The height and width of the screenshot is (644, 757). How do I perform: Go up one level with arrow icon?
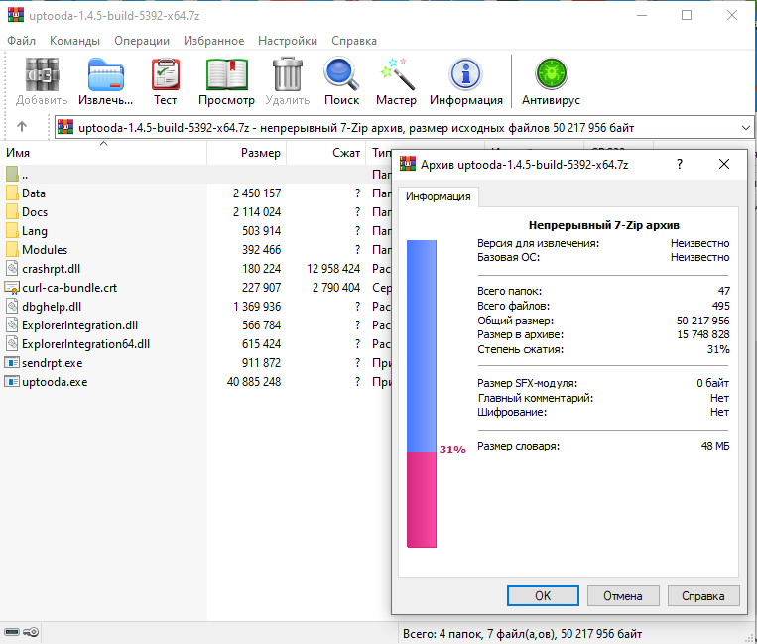click(22, 127)
